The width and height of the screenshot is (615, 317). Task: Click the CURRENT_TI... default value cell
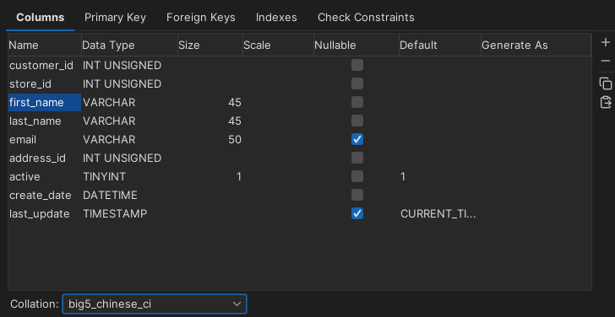point(438,213)
